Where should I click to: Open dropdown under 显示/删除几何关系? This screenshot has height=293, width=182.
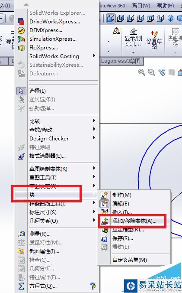[x=133, y=52]
